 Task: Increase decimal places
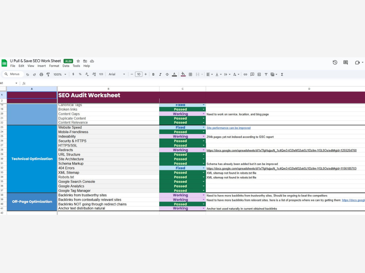click(x=94, y=74)
